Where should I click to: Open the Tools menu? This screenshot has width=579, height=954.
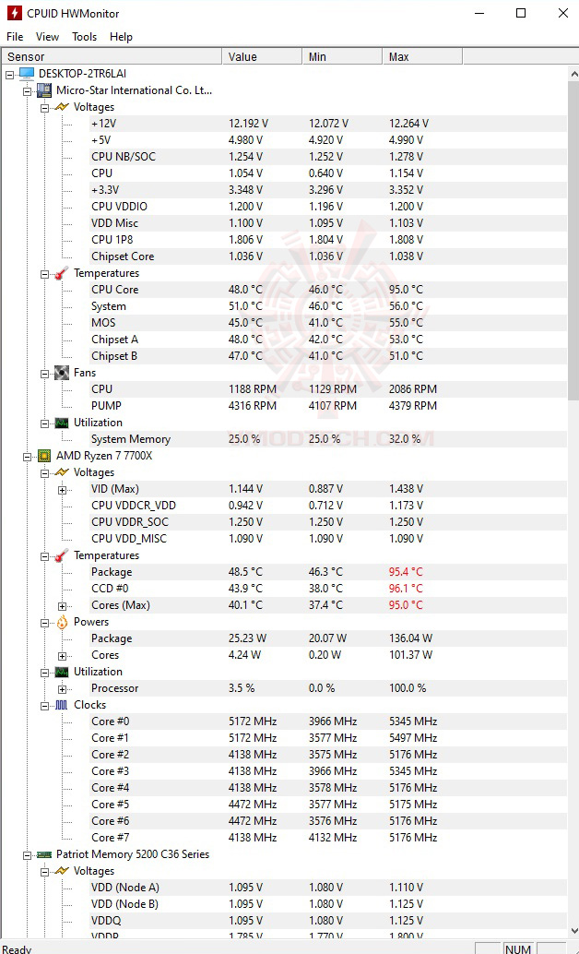point(84,37)
